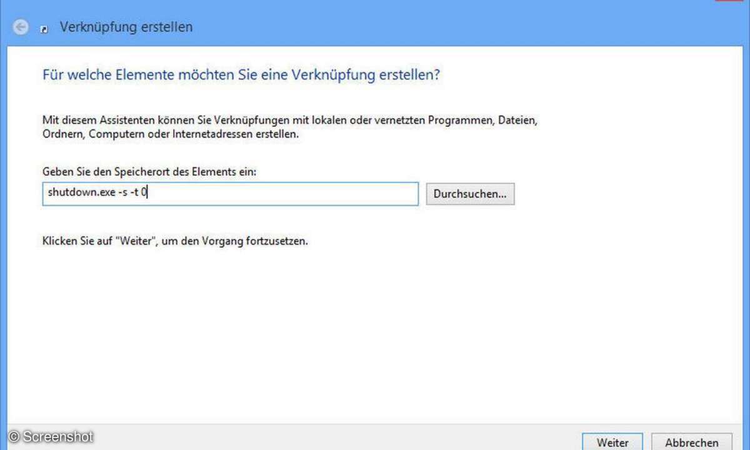Viewport: 750px width, 450px height.
Task: Click the heading 'Für welche Elemente möchten Sie eine Verknüpfung erstellen?'
Action: coord(241,75)
